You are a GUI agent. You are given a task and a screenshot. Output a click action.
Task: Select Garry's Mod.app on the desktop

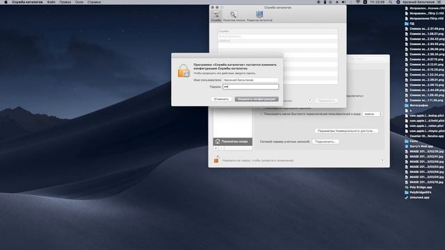[x=419, y=147]
